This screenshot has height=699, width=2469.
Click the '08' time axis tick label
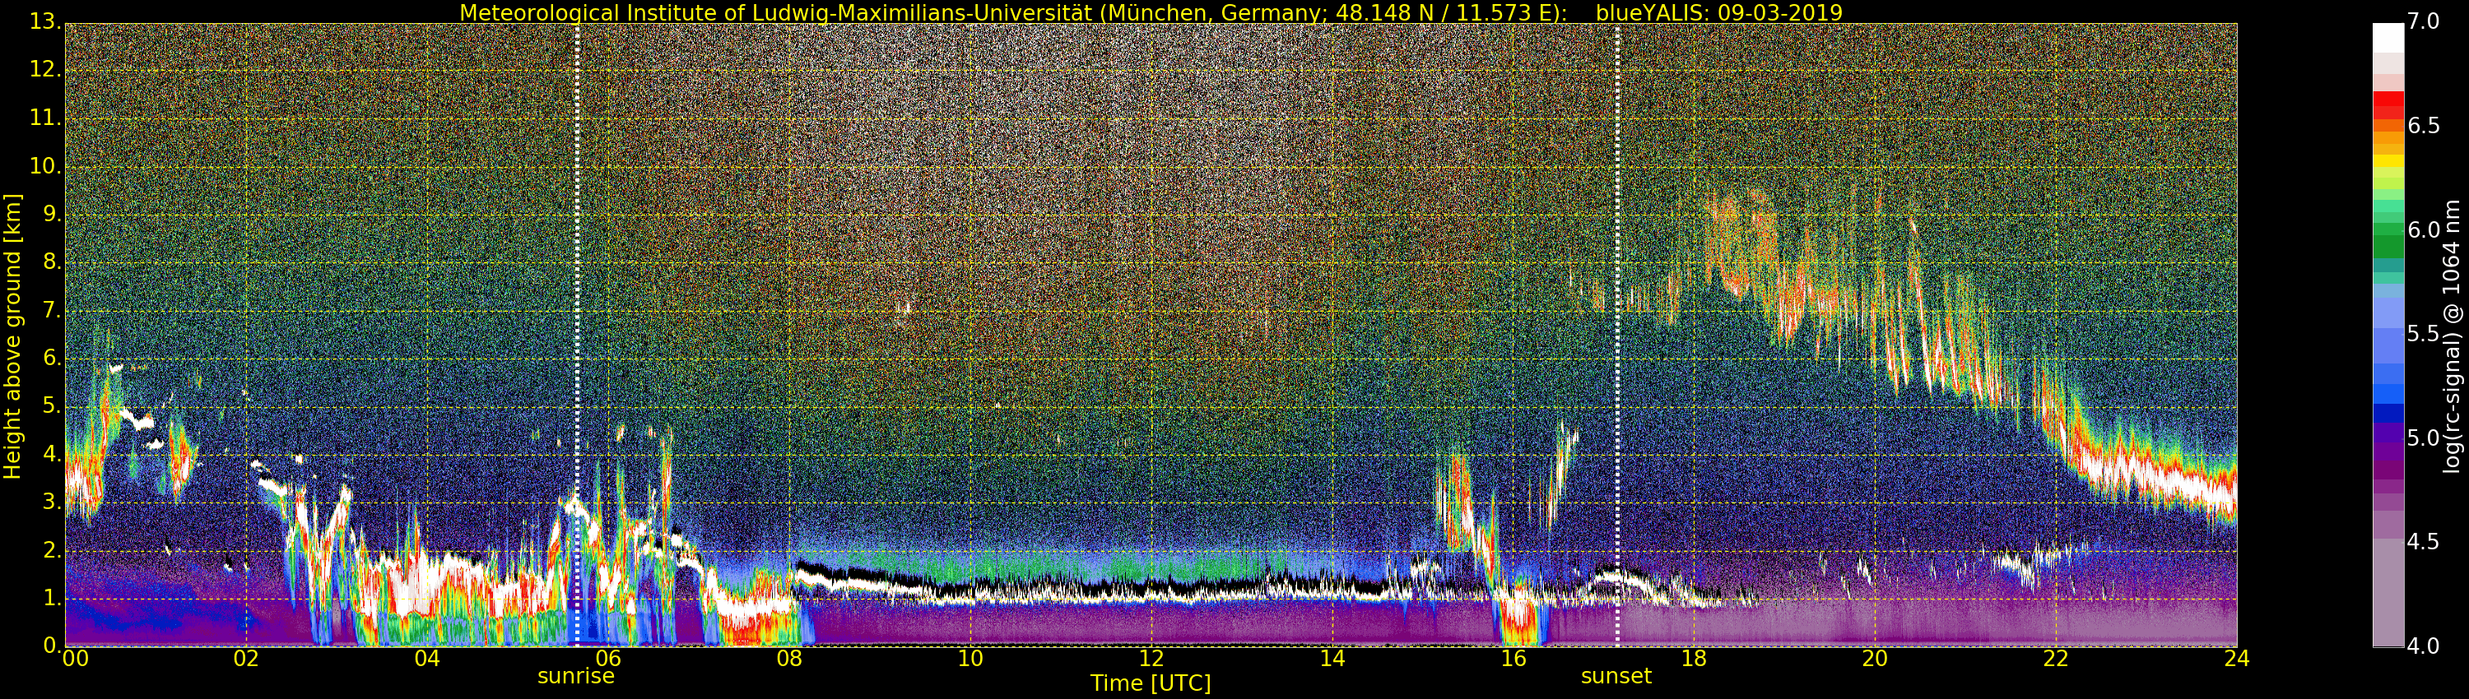790,659
